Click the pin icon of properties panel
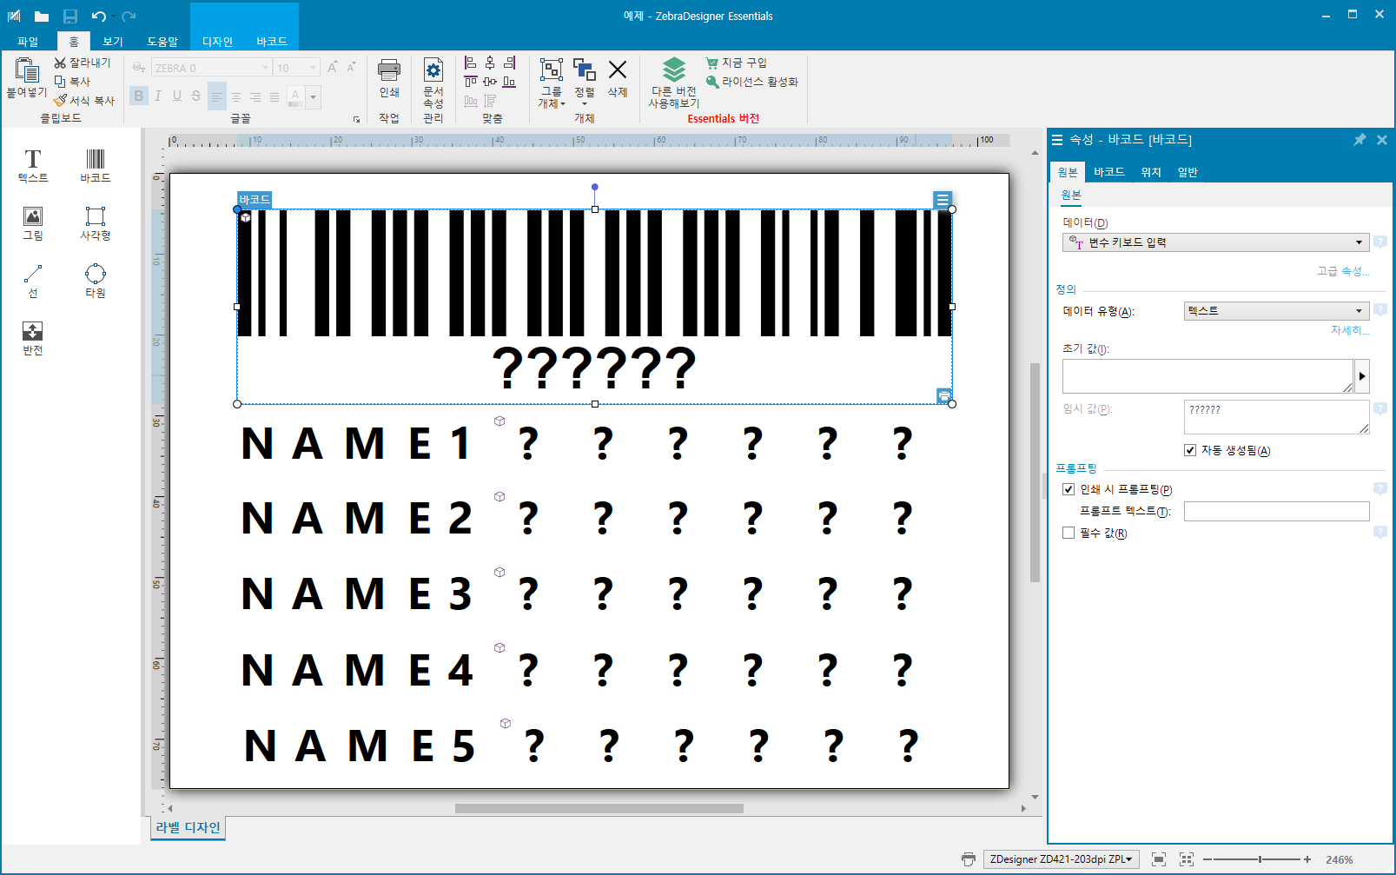The height and width of the screenshot is (875, 1396). tap(1360, 140)
